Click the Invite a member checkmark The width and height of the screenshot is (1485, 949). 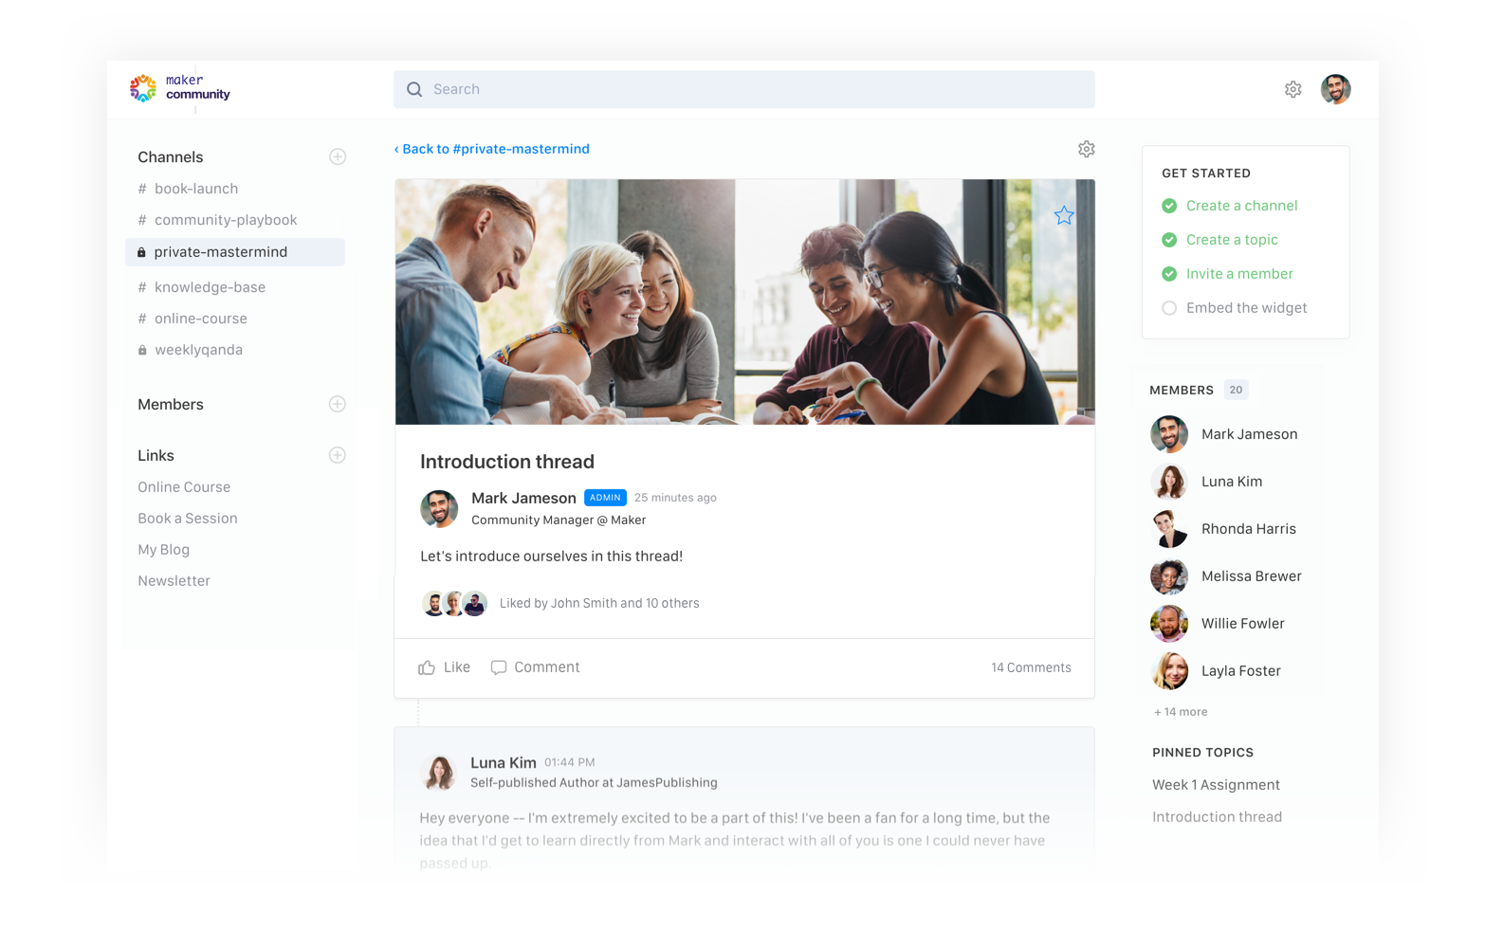[x=1169, y=274]
